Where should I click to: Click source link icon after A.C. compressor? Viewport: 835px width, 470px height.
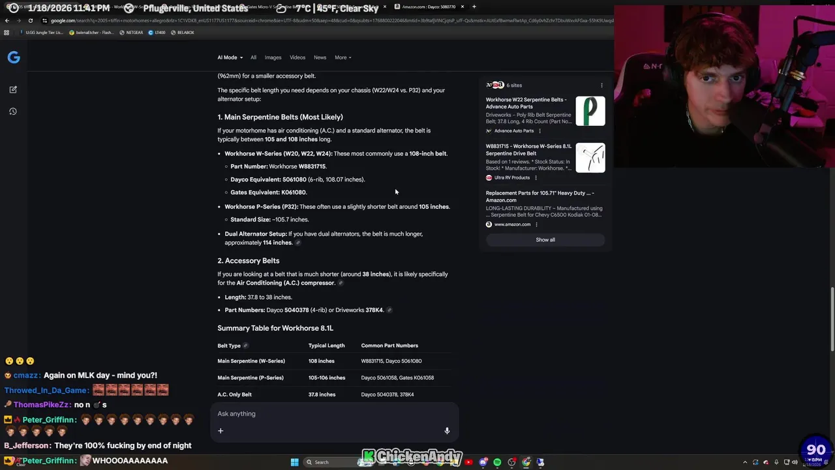pyautogui.click(x=341, y=283)
